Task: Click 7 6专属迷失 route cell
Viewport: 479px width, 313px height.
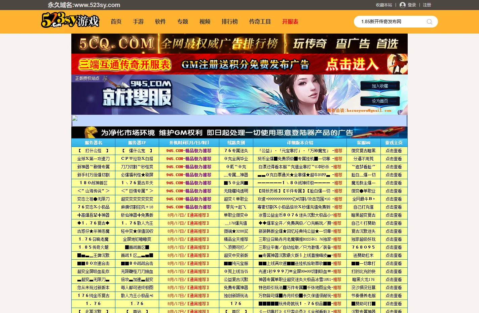Action: click(236, 151)
